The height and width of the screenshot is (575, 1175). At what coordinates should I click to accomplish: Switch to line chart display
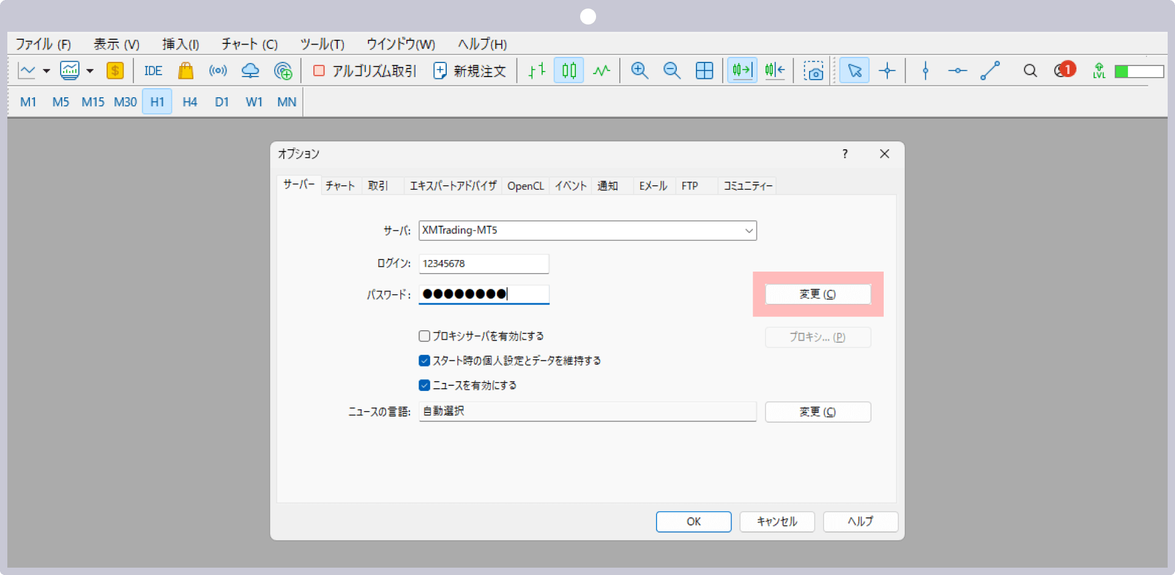(x=602, y=71)
